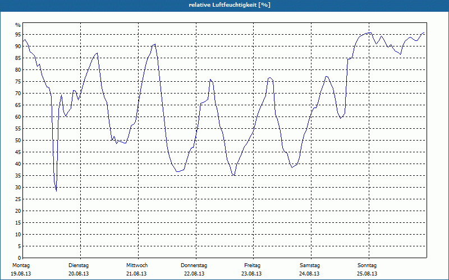Click the 'Donnerstag' day label
This screenshot has height=280, width=449.
pyautogui.click(x=194, y=265)
